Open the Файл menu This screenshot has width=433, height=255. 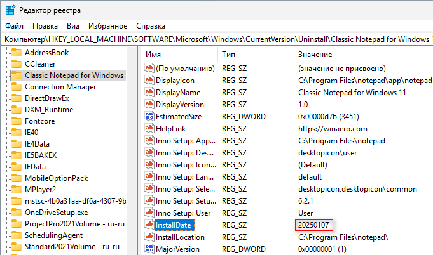click(15, 26)
